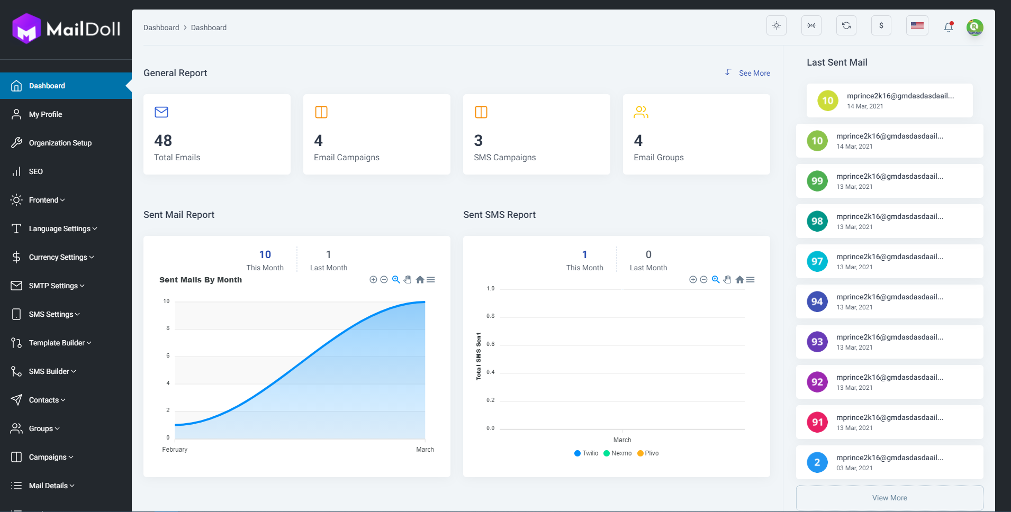Toggle Twilio series in legend
The width and height of the screenshot is (1011, 512).
[x=586, y=453]
